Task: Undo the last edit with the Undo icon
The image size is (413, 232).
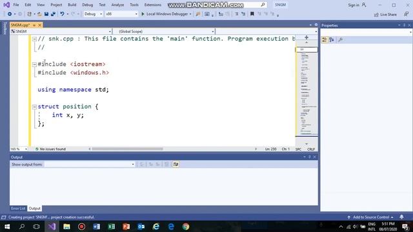Action: [62, 14]
